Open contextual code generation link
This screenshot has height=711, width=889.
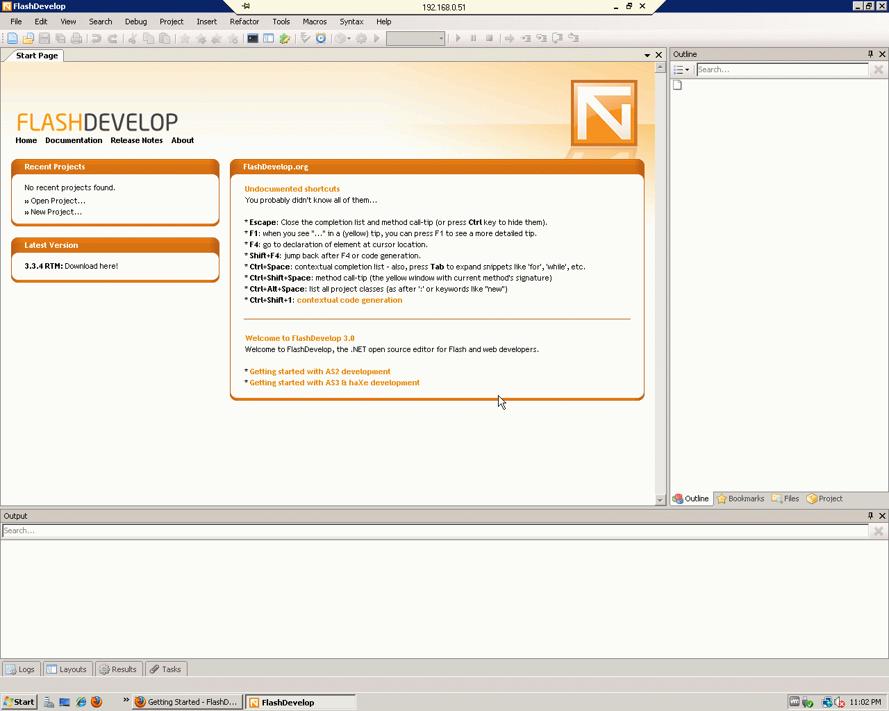coord(349,300)
